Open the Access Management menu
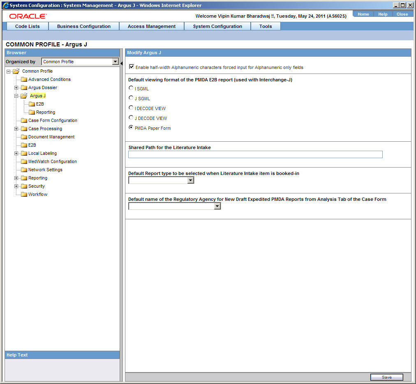Viewport: 416px width, 384px height. click(152, 26)
